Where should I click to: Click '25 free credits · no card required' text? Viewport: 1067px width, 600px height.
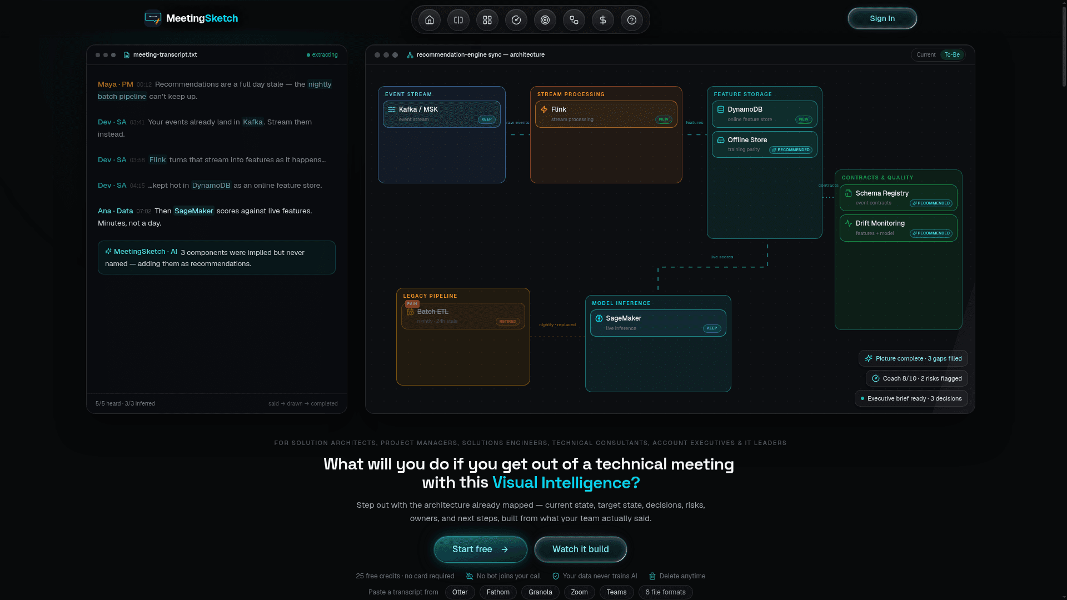[x=405, y=576]
